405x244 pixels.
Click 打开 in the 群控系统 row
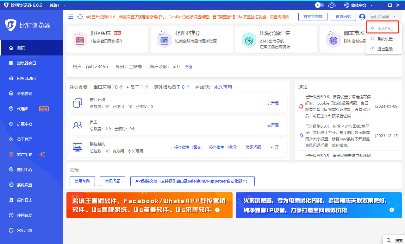point(275,147)
